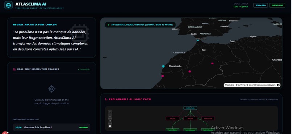
Task: Select the pink marker southeast of Marrakesh
Action: coord(189,71)
